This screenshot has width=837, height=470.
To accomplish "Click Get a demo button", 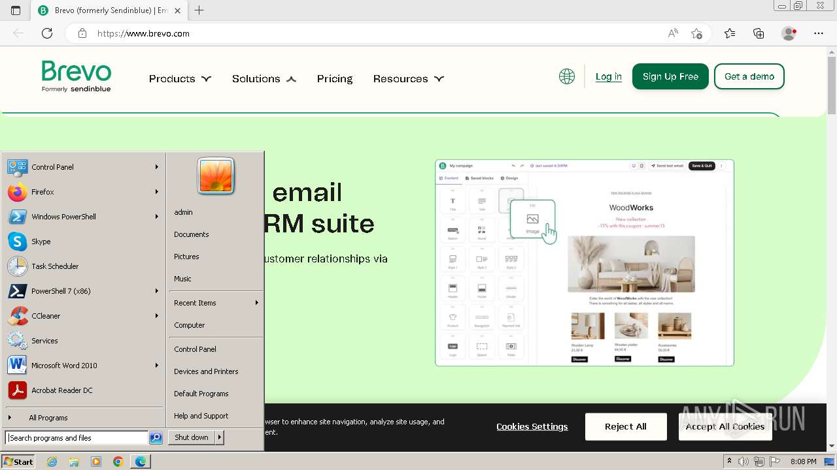I will pyautogui.click(x=749, y=76).
